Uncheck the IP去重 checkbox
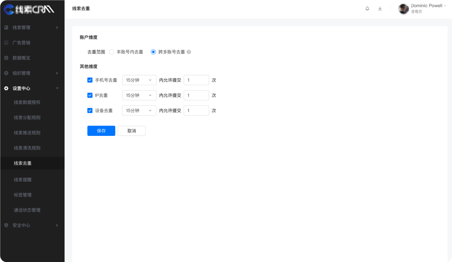452x262 pixels. point(90,95)
